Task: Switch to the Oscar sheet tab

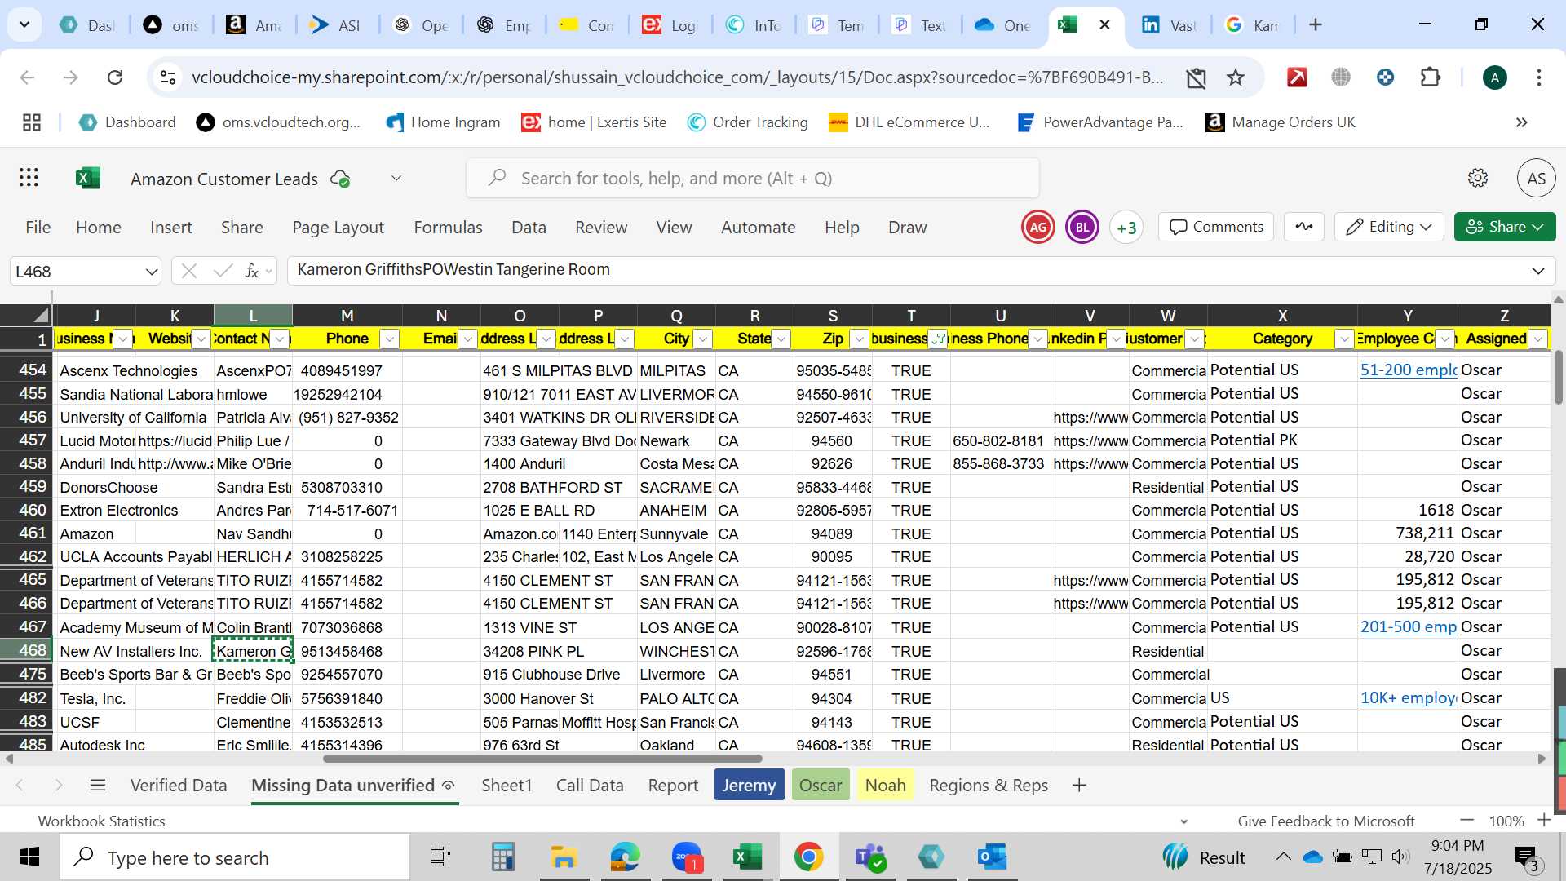Action: [821, 786]
